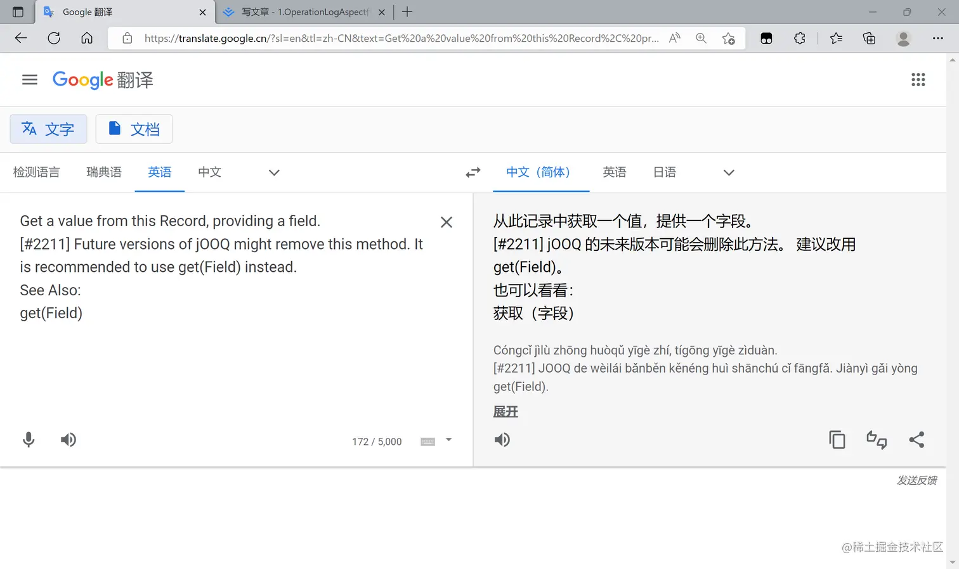Listen to the translated text audio
Image resolution: width=959 pixels, height=569 pixels.
[502, 440]
